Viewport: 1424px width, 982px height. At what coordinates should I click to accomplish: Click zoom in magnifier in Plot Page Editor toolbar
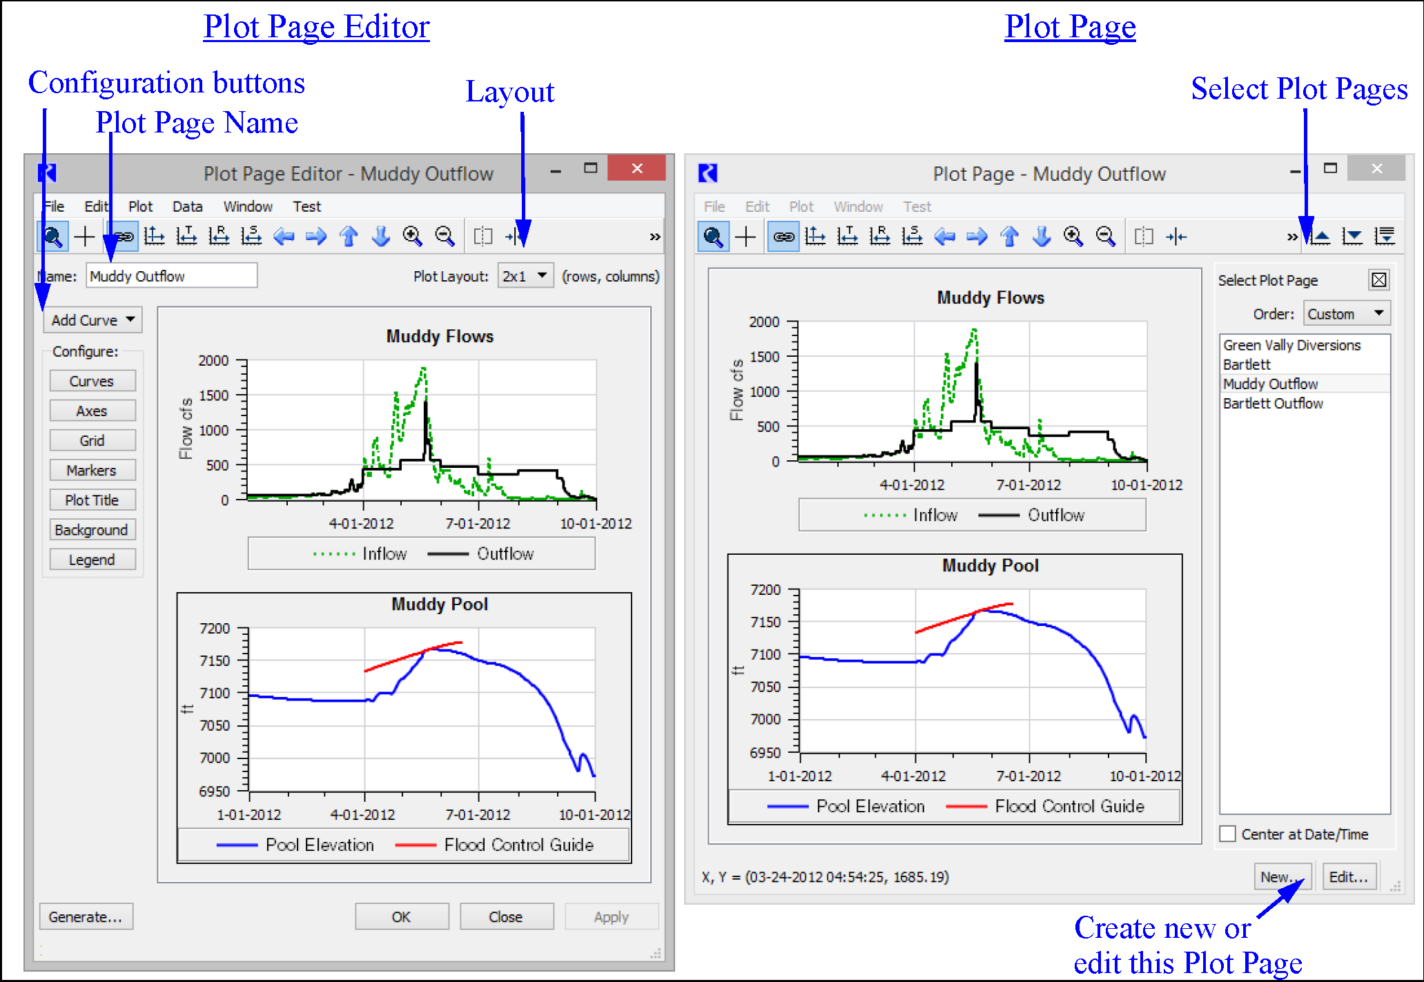coord(412,237)
